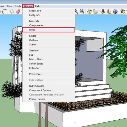Click the Get Models download icon
The width and height of the screenshot is (127, 127).
[x=123, y=11]
